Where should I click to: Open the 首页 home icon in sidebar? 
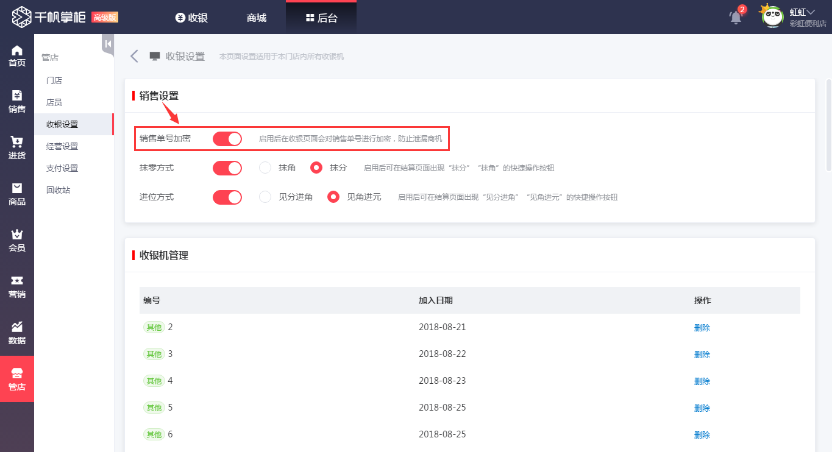16,55
